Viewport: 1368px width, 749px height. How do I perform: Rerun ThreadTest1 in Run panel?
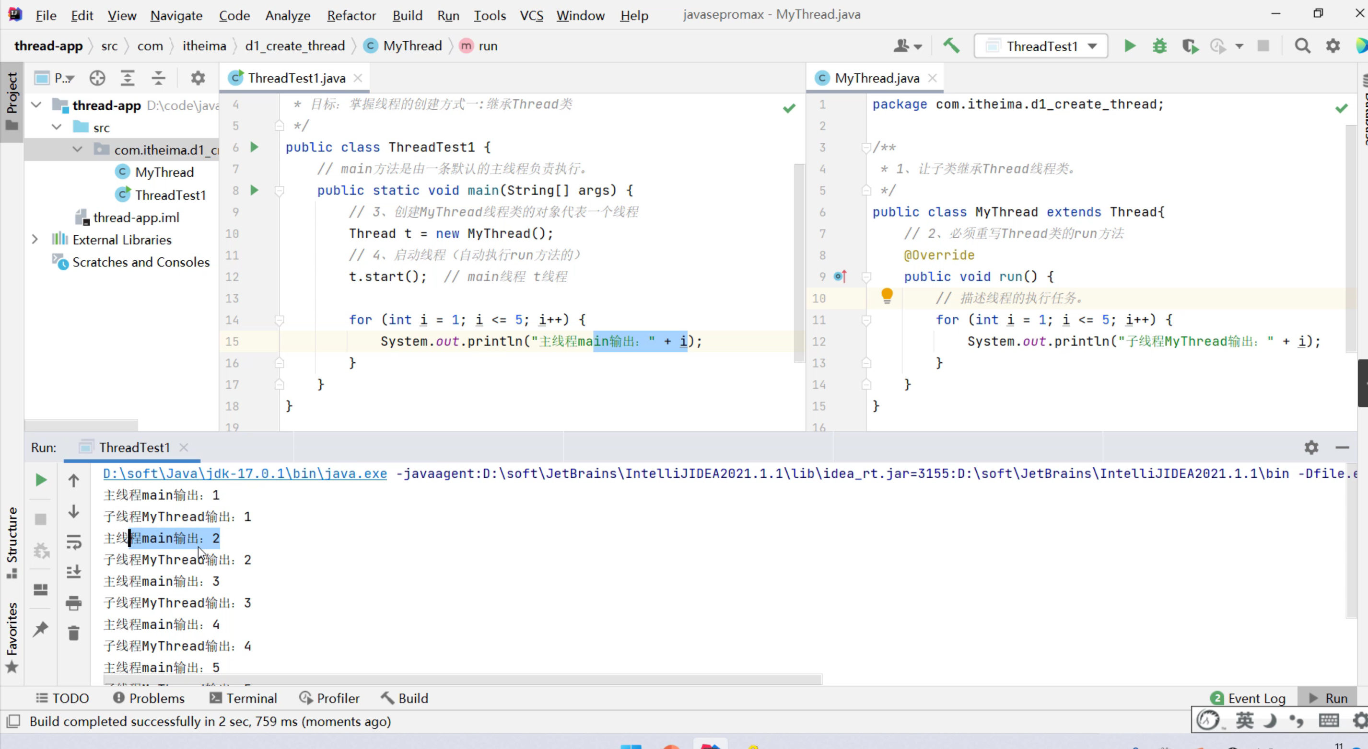[40, 480]
